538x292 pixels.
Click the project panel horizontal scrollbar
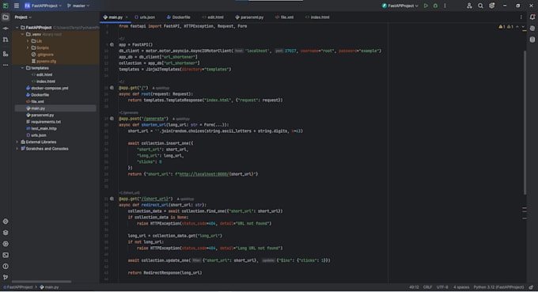[41, 282]
